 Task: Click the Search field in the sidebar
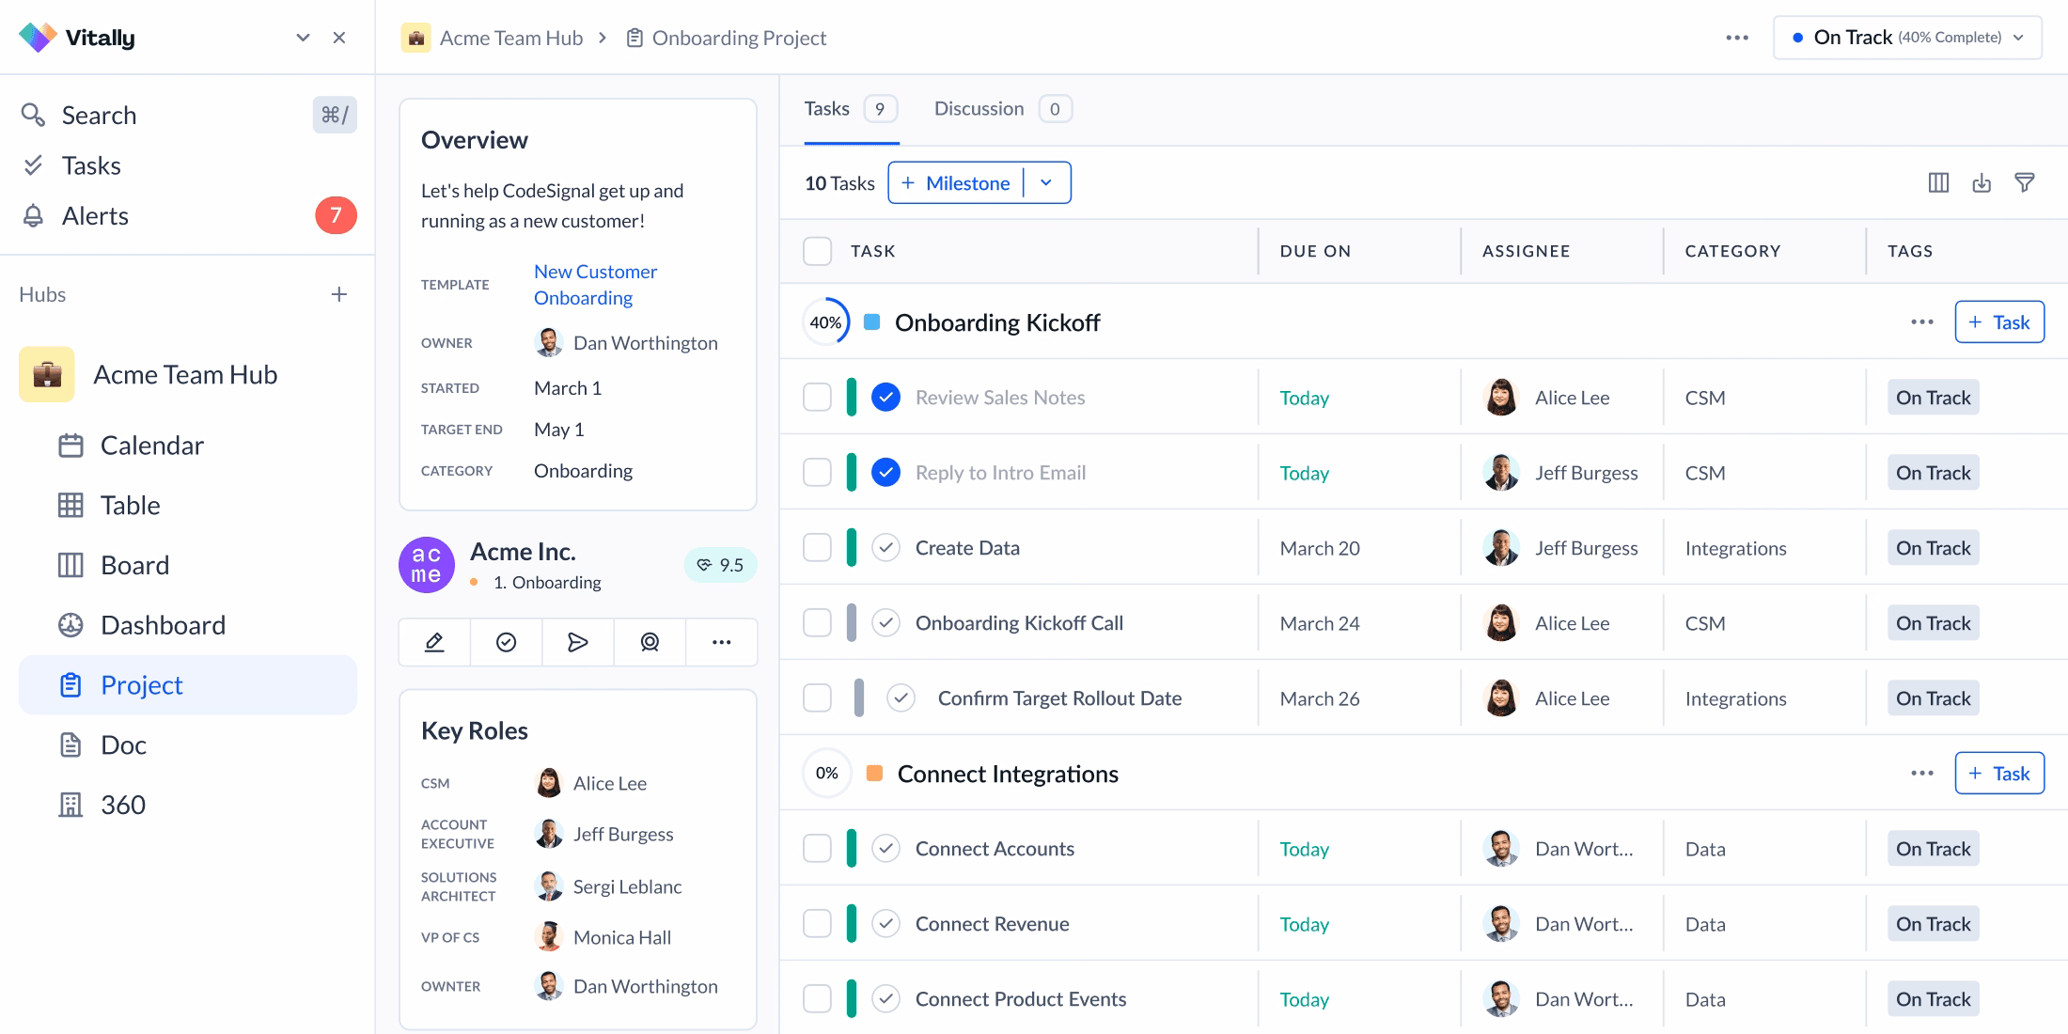99,115
